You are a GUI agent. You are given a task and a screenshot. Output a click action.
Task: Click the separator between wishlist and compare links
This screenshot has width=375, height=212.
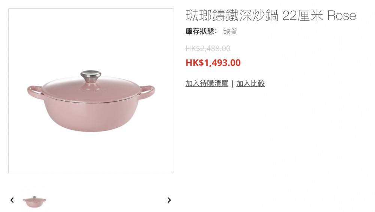point(232,84)
